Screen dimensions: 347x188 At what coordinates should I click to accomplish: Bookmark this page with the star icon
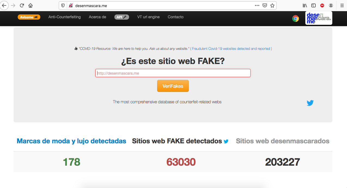[272, 5]
